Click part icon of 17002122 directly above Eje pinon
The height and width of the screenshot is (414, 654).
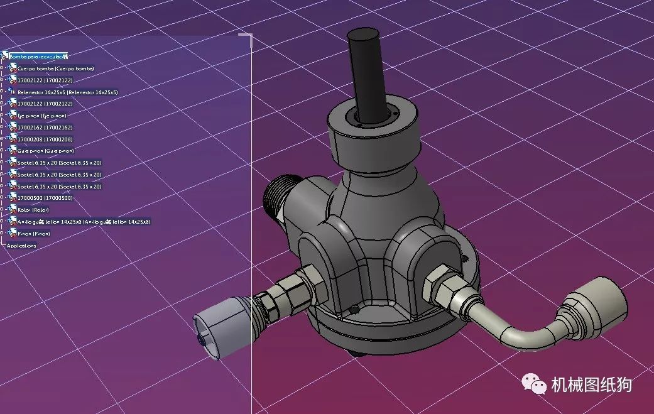pyautogui.click(x=13, y=103)
